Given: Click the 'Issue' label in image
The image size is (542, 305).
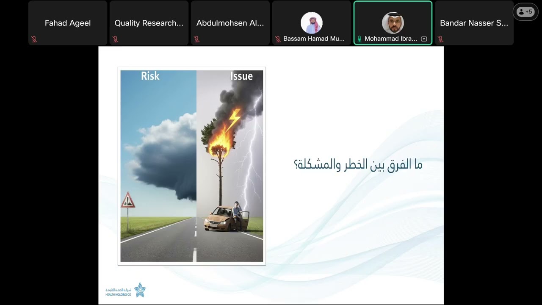Looking at the screenshot, I should click(x=241, y=76).
